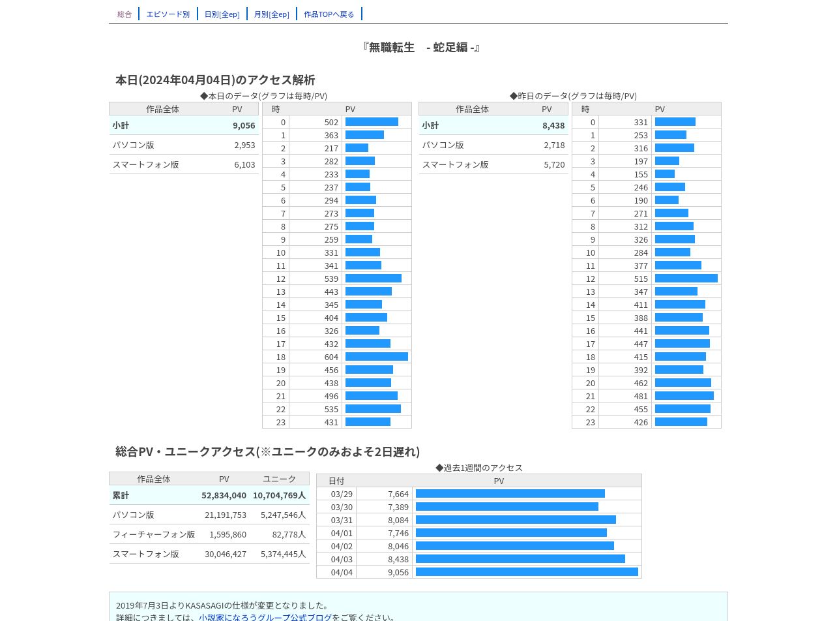837x621 pixels.
Task: Select 03/31 PV value 8,084
Action: click(398, 520)
